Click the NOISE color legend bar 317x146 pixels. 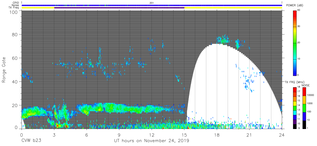[x=304, y=108]
